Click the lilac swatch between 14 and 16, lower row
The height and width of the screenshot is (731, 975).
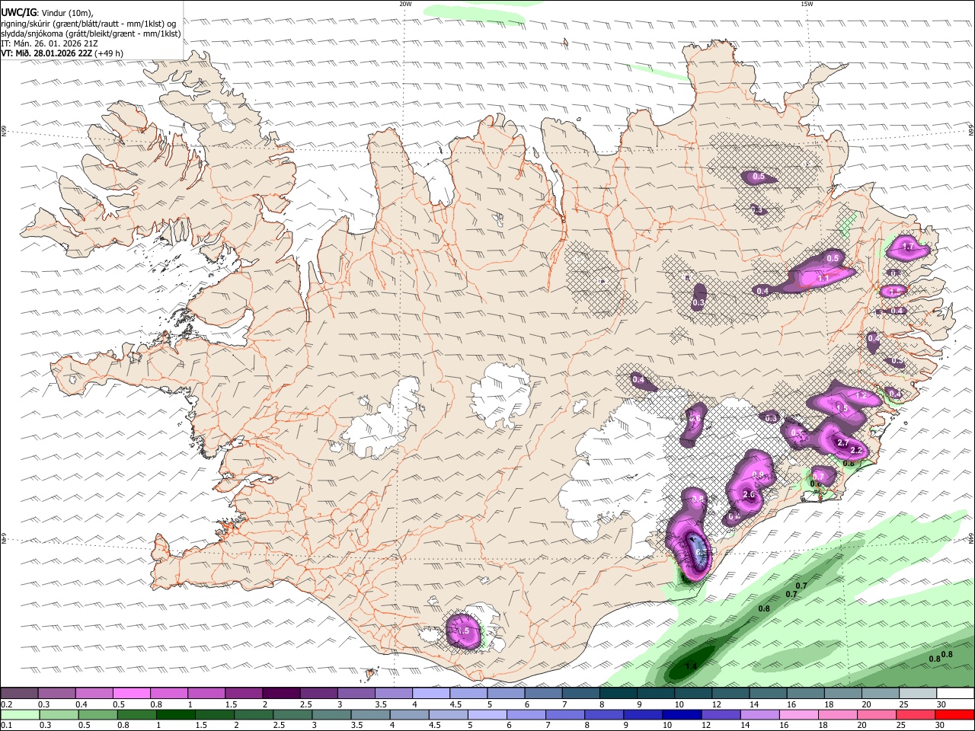(x=759, y=714)
